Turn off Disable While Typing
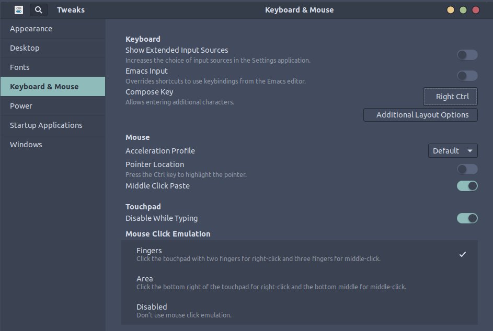The height and width of the screenshot is (331, 493). (467, 218)
